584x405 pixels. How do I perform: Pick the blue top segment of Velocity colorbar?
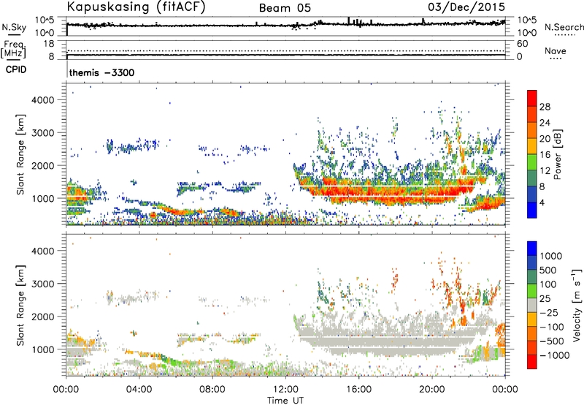[x=532, y=248]
